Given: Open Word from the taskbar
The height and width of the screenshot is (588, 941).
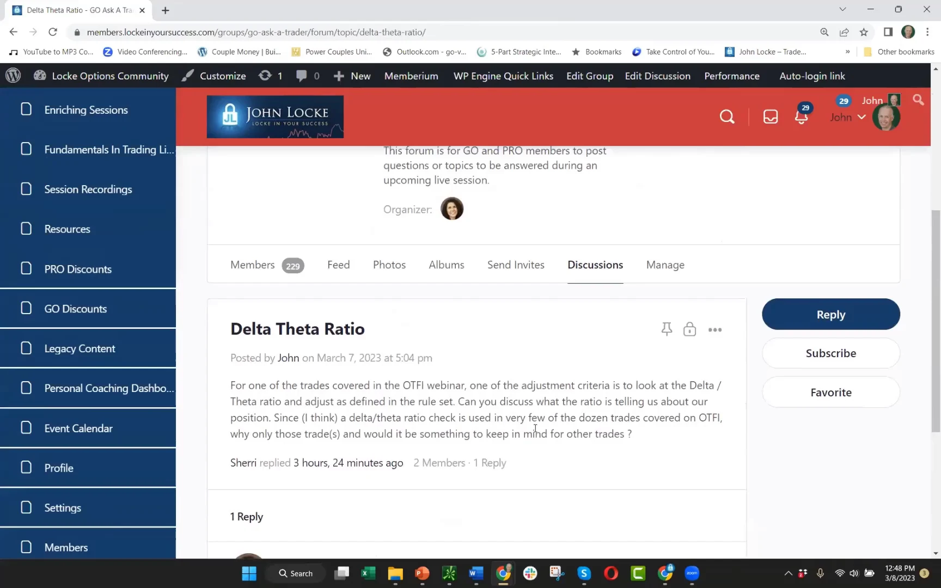Looking at the screenshot, I should 476,573.
